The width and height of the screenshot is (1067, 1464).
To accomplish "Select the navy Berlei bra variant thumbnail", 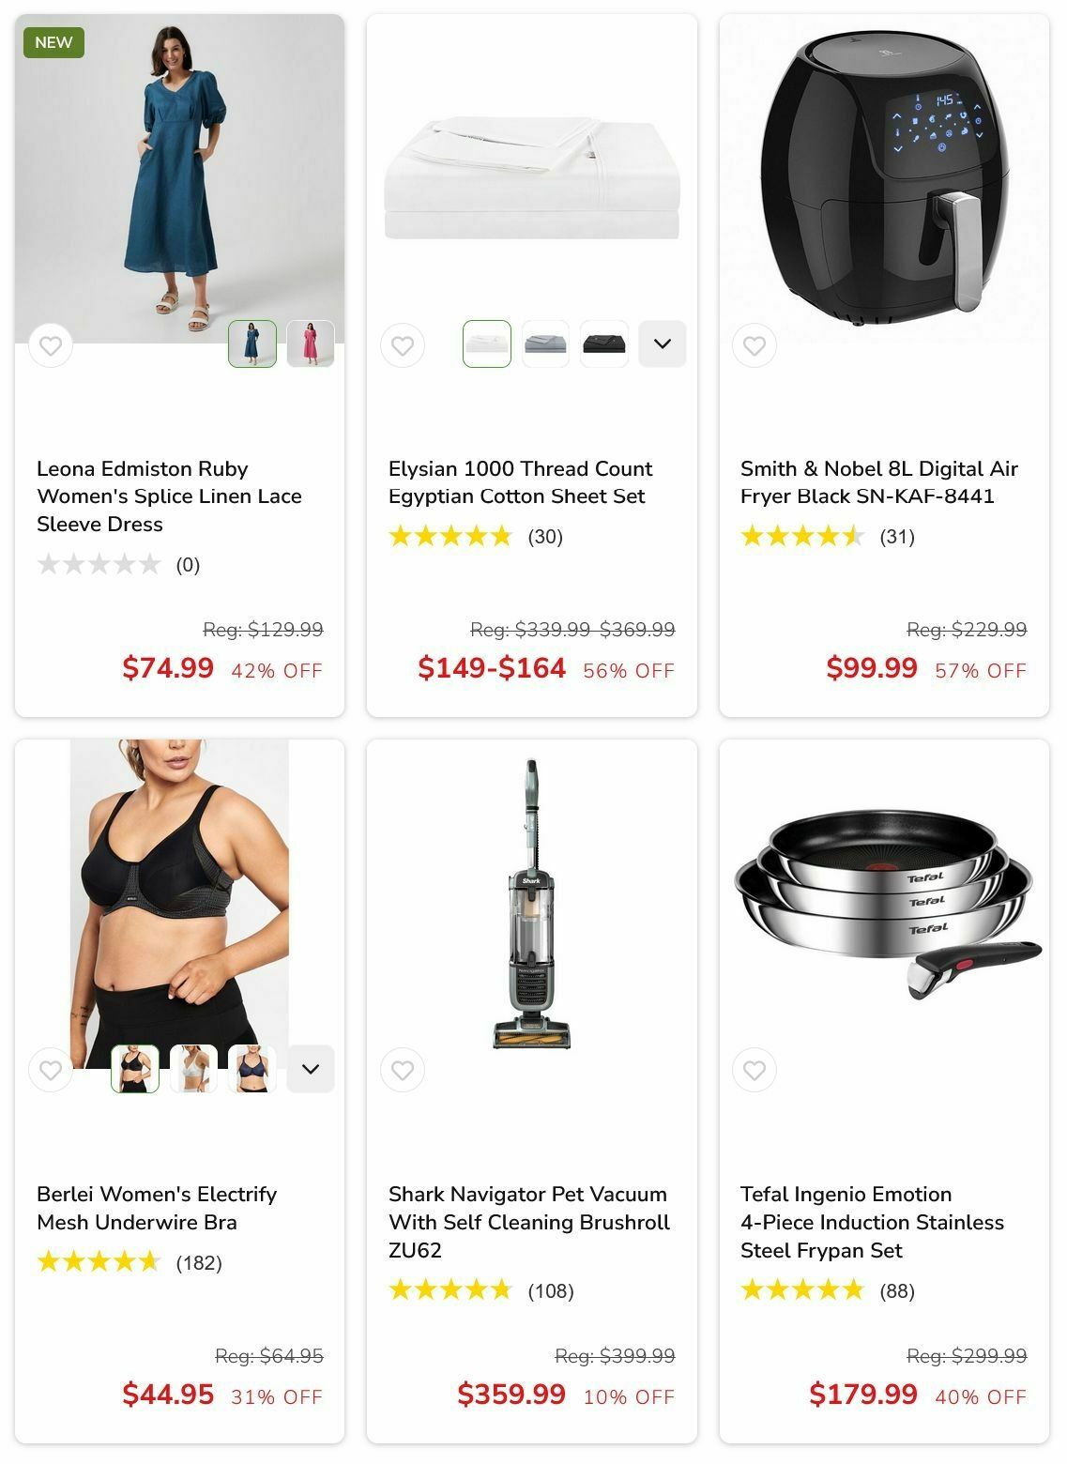I will click(x=252, y=1069).
